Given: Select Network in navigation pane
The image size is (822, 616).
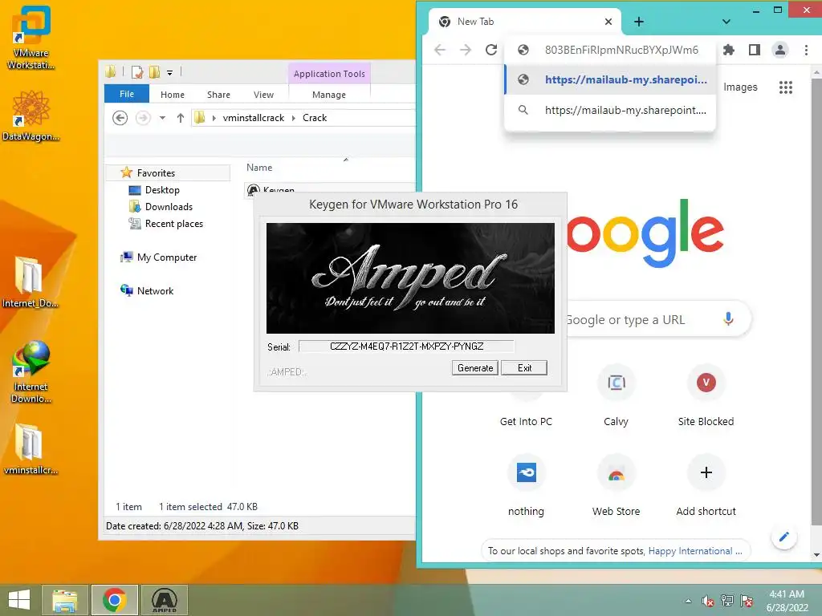Looking at the screenshot, I should pos(155,290).
